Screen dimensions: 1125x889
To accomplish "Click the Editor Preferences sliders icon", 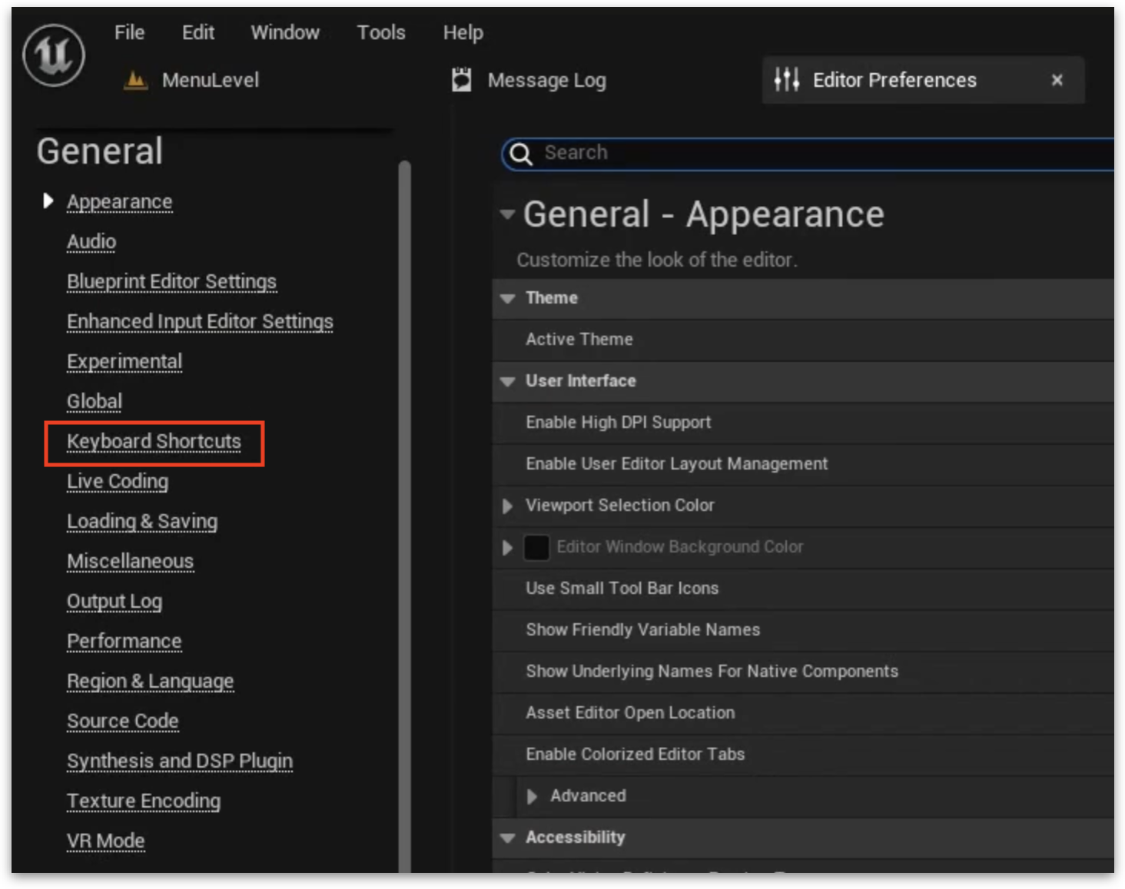I will point(787,79).
